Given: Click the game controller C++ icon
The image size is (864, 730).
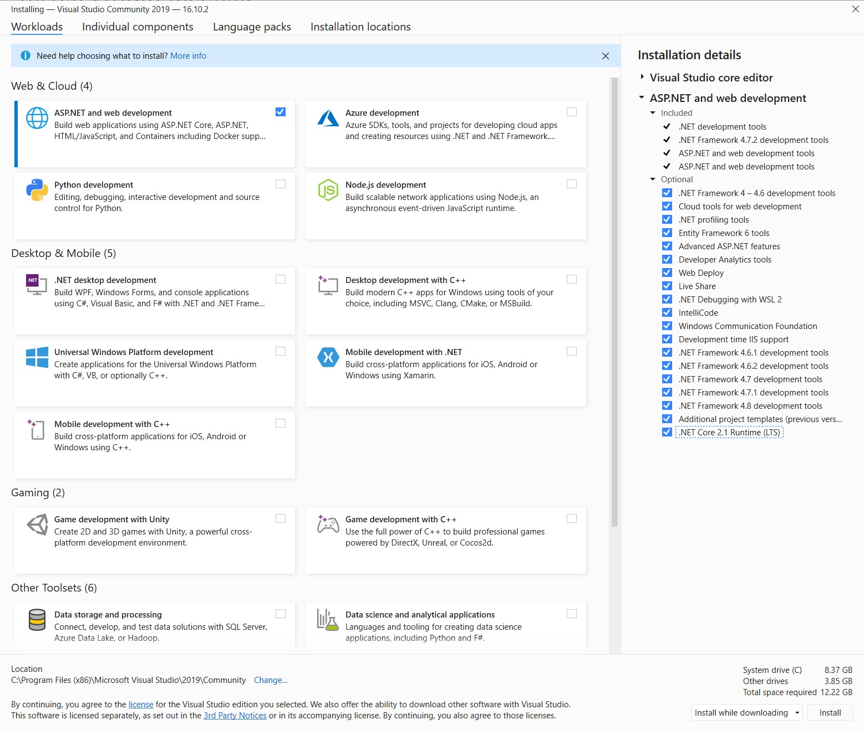Looking at the screenshot, I should pyautogui.click(x=328, y=524).
